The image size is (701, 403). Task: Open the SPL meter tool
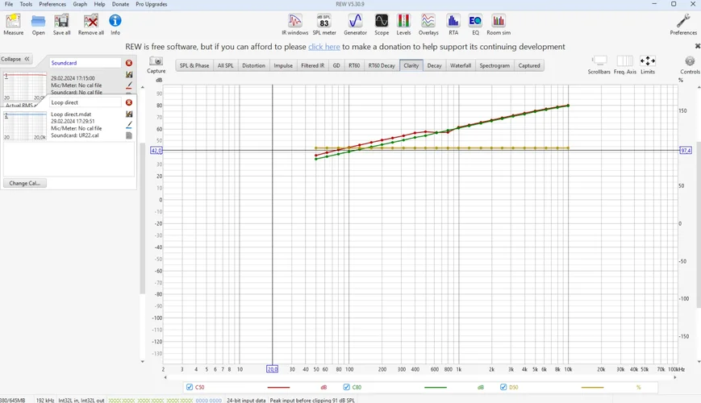(x=324, y=23)
